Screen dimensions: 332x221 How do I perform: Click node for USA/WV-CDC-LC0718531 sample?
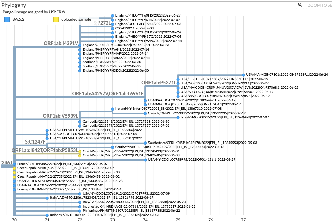point(178,96)
